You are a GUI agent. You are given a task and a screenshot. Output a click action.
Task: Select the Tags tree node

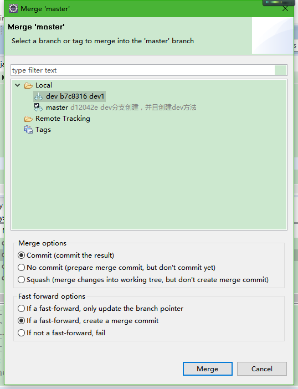(43, 130)
